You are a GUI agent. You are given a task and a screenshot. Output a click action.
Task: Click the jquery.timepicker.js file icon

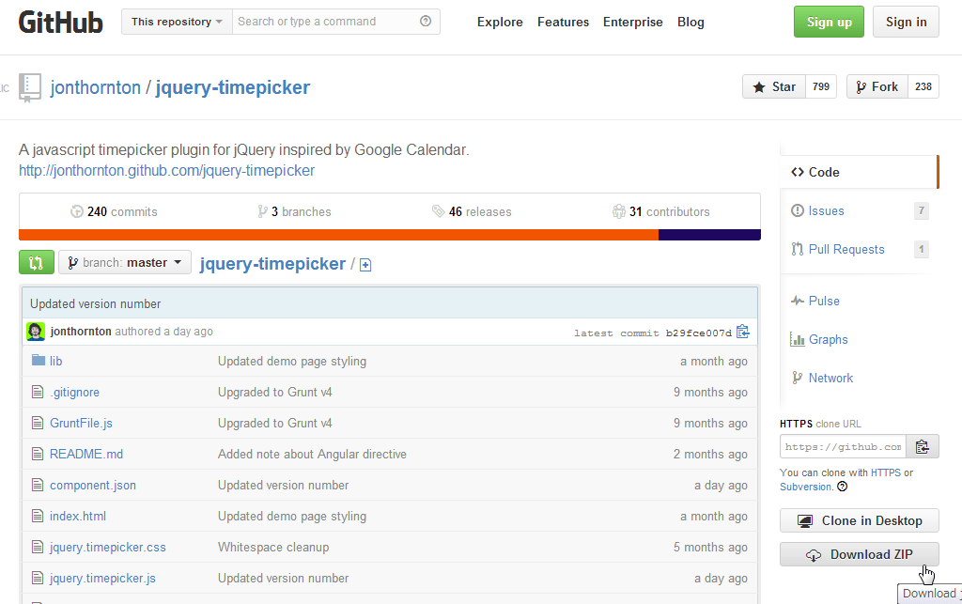pyautogui.click(x=38, y=578)
